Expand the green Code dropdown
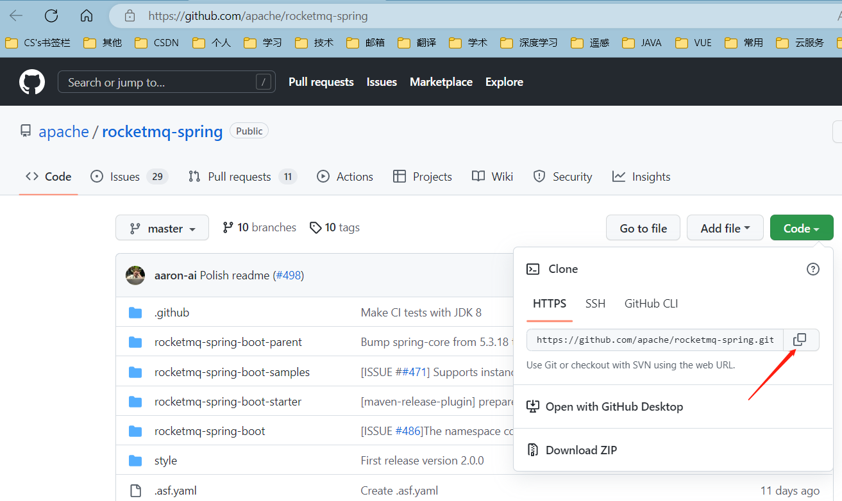The image size is (842, 501). (x=801, y=227)
